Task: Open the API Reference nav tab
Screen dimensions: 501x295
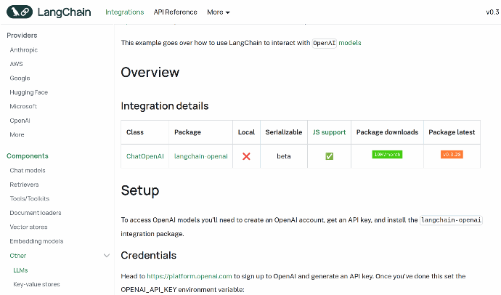Action: pos(176,12)
